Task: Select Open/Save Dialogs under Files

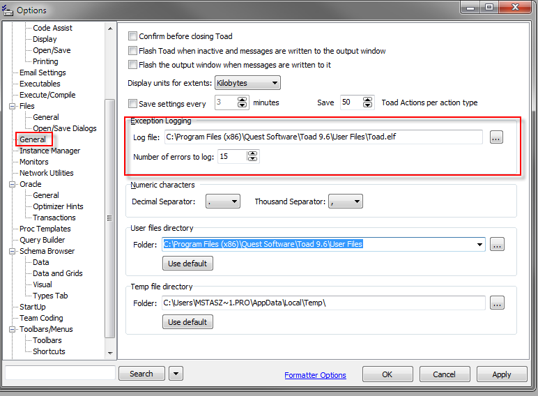Action: click(65, 128)
